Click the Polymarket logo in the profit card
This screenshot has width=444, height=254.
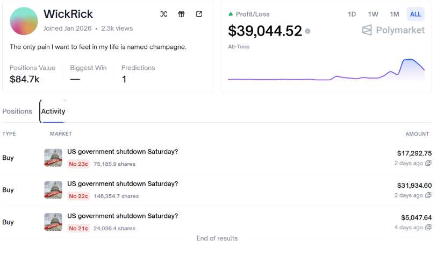pos(393,30)
